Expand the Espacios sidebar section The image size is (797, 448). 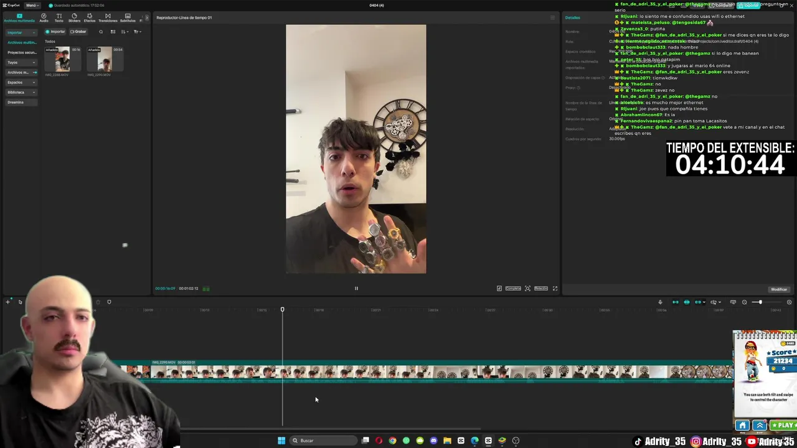point(21,82)
